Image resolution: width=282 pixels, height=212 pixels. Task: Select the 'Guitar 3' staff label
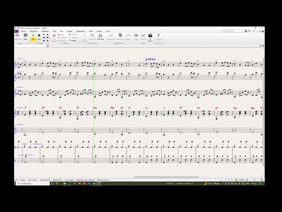click(x=20, y=87)
